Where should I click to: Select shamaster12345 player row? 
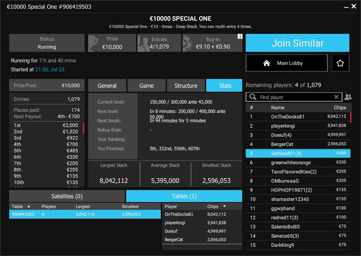coord(298,199)
